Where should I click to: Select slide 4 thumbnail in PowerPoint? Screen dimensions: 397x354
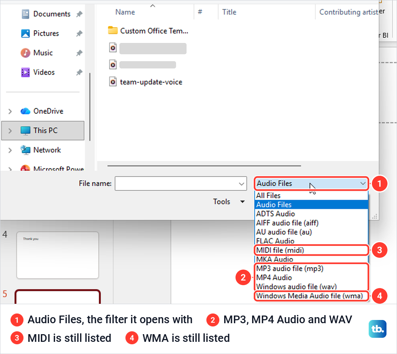coord(57,255)
